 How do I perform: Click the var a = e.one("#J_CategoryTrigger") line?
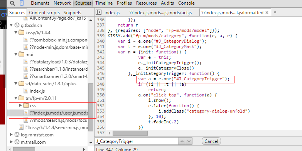coord(184,79)
